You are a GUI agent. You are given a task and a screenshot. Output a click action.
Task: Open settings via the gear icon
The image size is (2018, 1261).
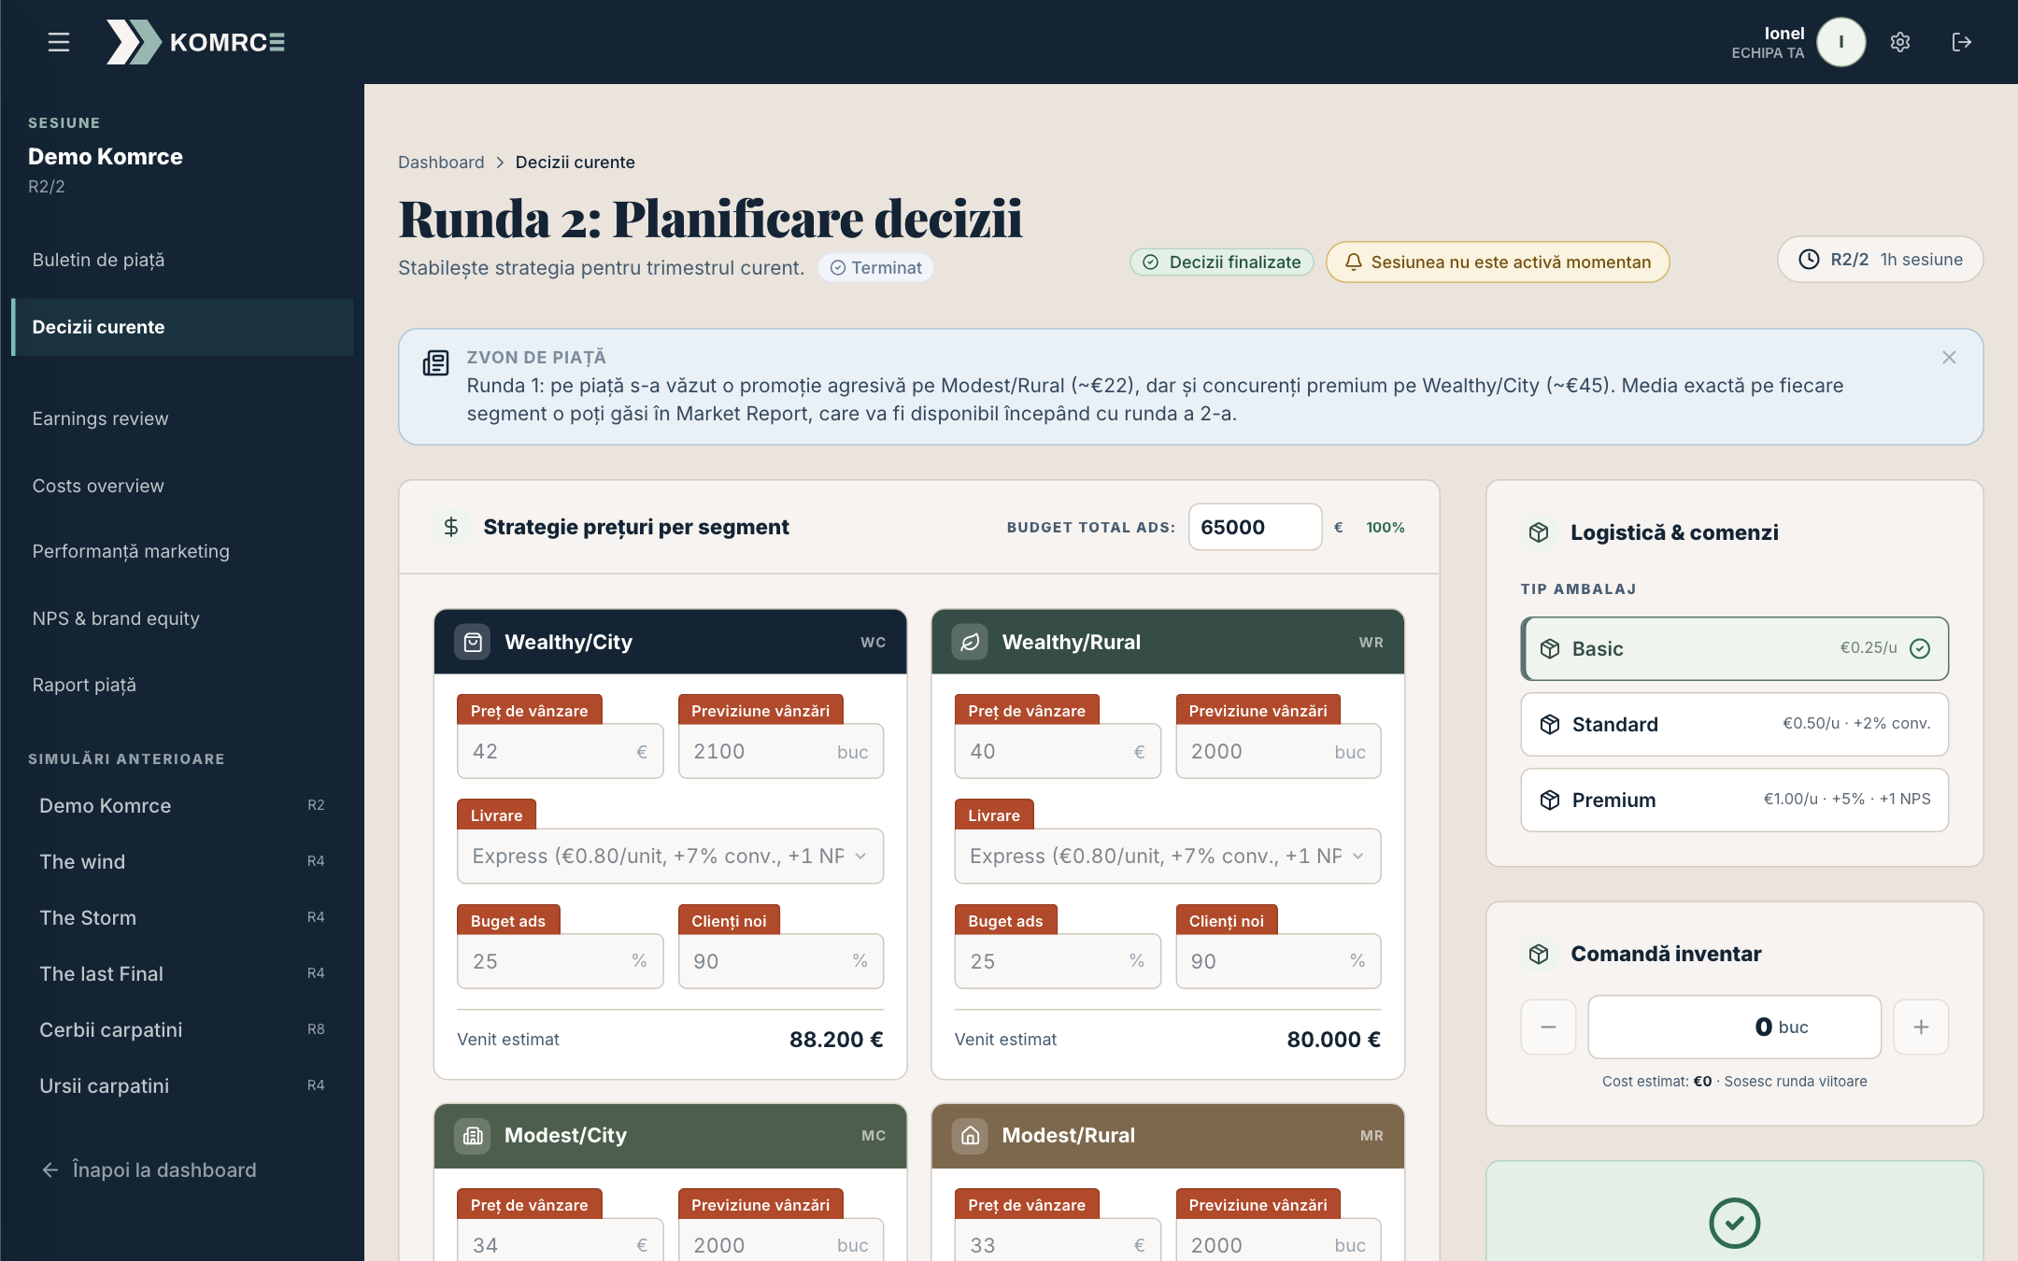[x=1900, y=42]
